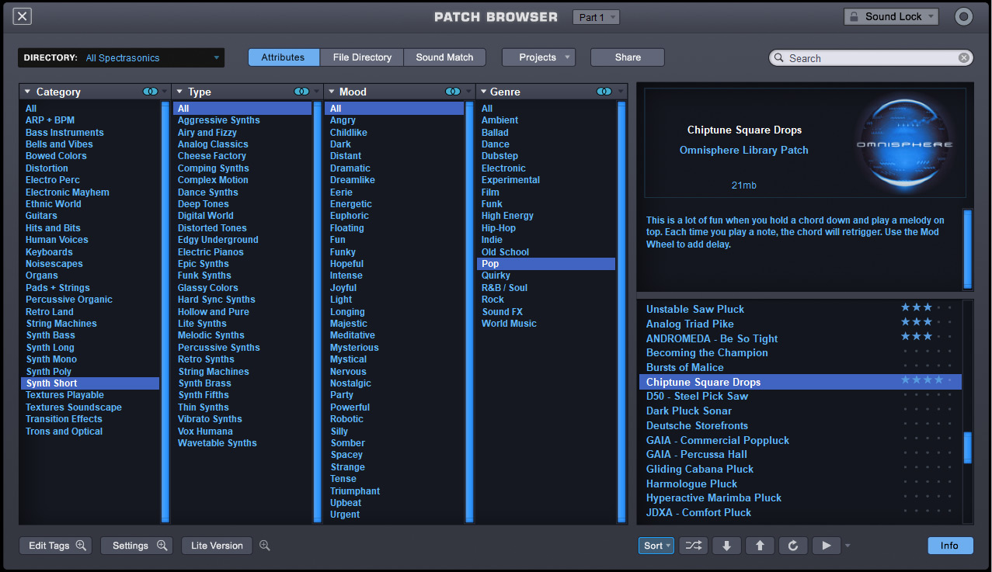Select Upbeat mood
The width and height of the screenshot is (992, 572).
(346, 503)
